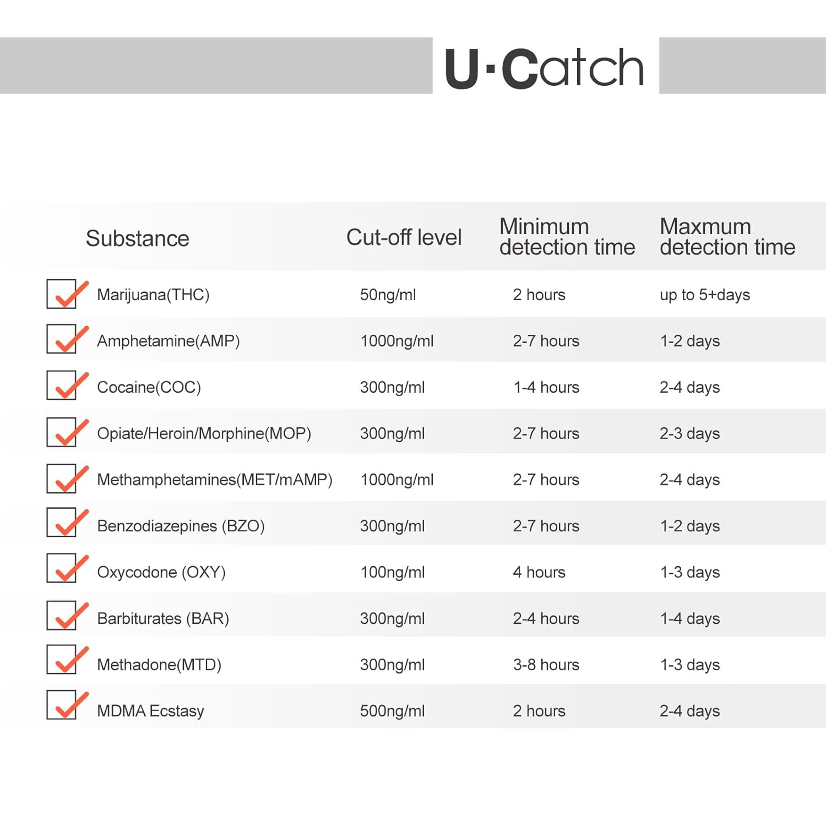This screenshot has height=826, width=826.
Task: Click the Cut-off level column header
Action: tap(404, 237)
